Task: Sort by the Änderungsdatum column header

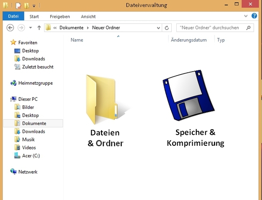Action: (x=189, y=40)
